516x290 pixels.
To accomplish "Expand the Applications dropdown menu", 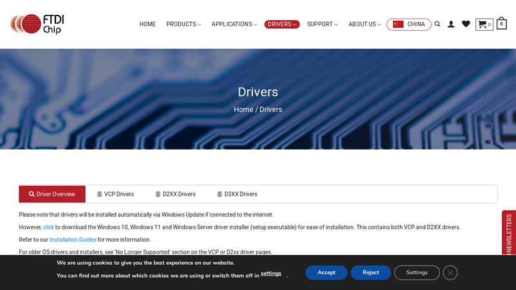I will (234, 24).
